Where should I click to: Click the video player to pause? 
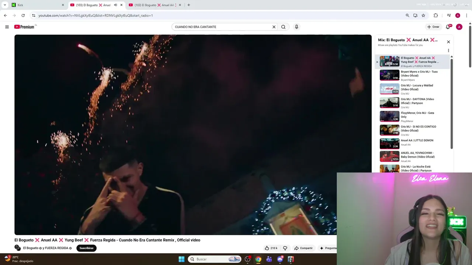[x=193, y=135]
